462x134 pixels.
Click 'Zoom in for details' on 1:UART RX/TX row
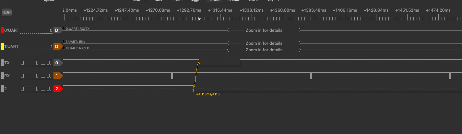click(264, 50)
